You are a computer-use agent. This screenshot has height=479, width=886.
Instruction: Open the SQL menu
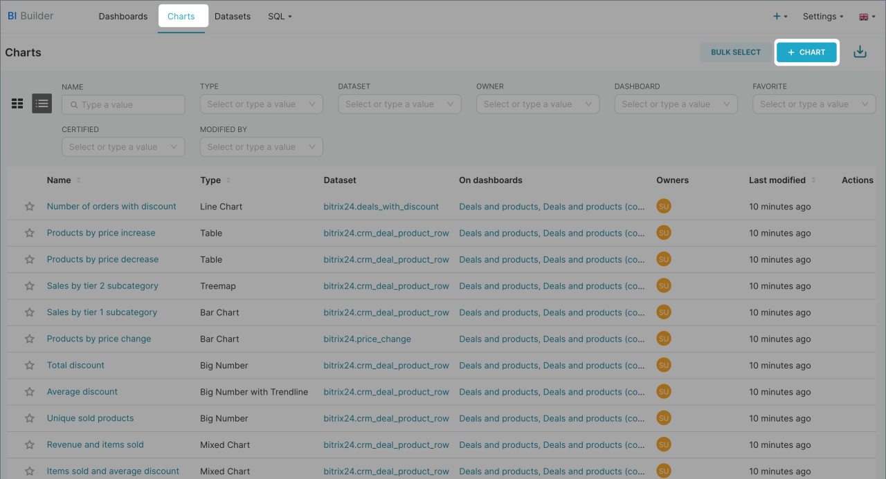[x=280, y=17]
